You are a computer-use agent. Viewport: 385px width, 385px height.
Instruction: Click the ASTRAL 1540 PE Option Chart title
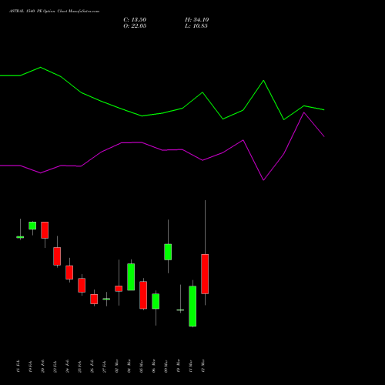pyautogui.click(x=55, y=12)
